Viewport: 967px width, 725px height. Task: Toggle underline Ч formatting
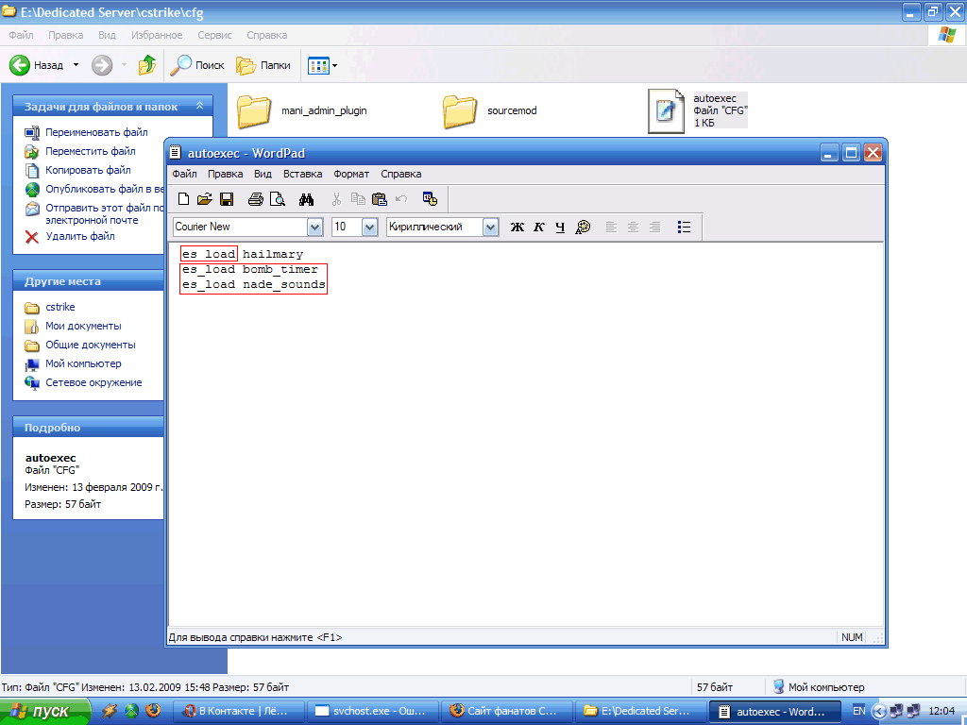(x=560, y=227)
